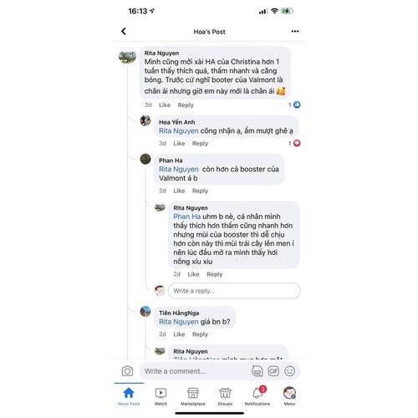Open the emoji smiley picker
Screen dimensions: 418x418
[289, 371]
